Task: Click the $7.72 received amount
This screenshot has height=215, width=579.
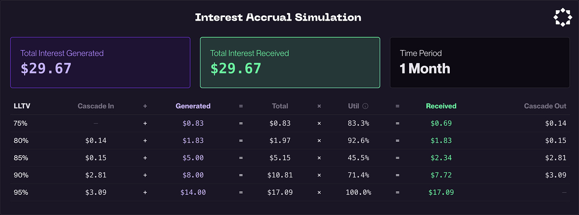Action: pyautogui.click(x=441, y=175)
